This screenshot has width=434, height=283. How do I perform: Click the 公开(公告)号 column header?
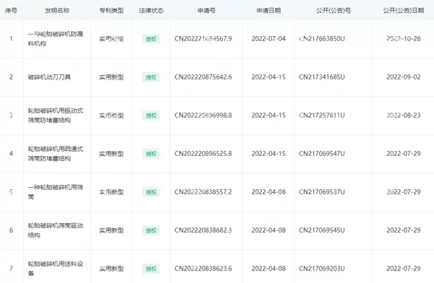(333, 11)
